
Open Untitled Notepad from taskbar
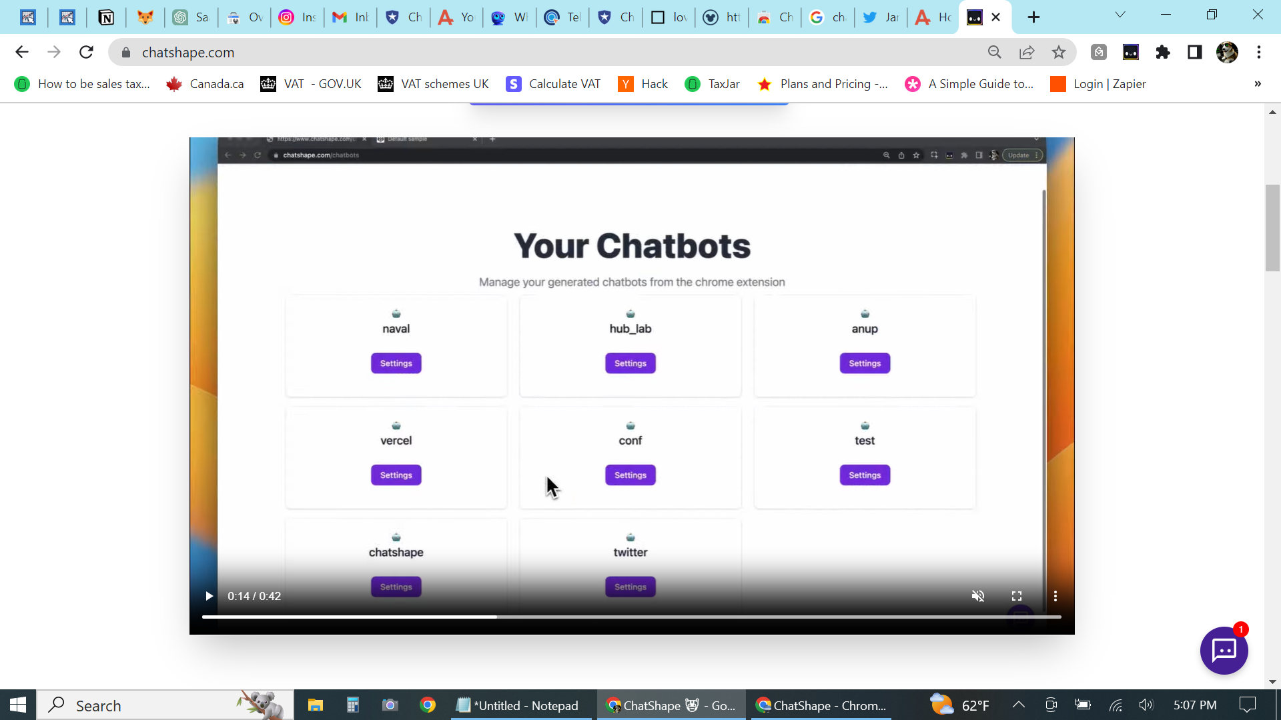point(518,705)
